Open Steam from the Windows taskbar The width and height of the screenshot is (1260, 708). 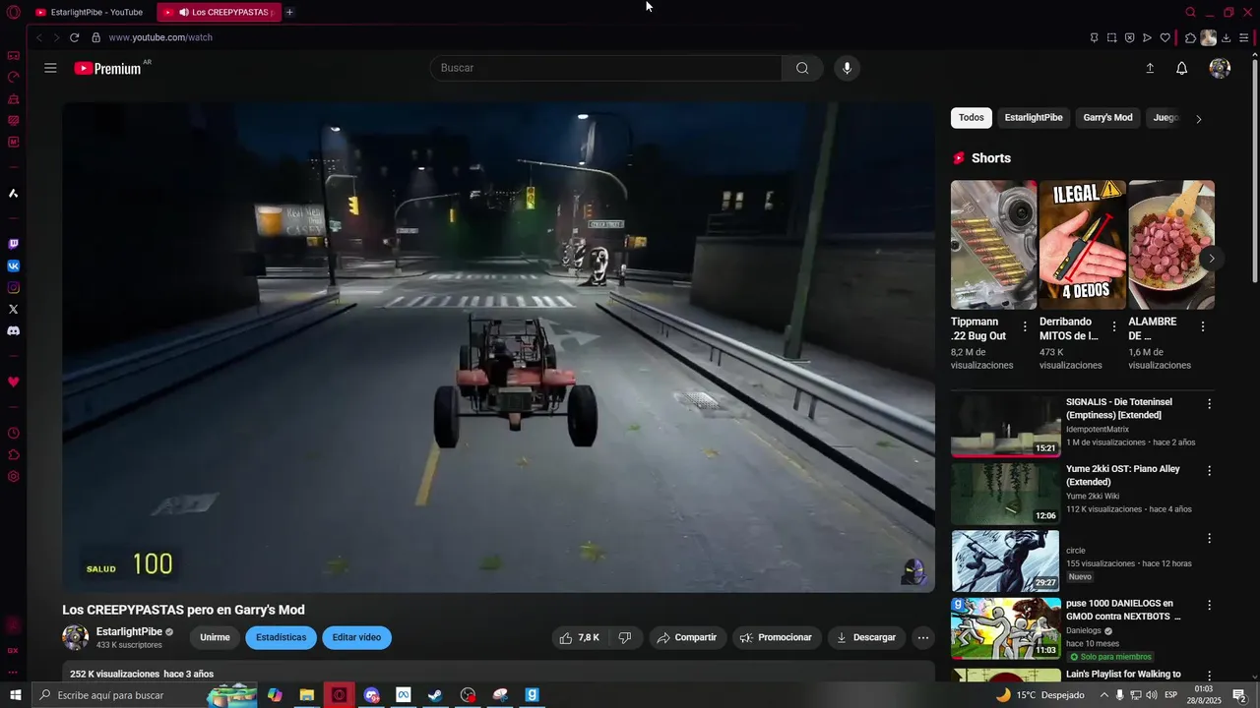(x=435, y=695)
